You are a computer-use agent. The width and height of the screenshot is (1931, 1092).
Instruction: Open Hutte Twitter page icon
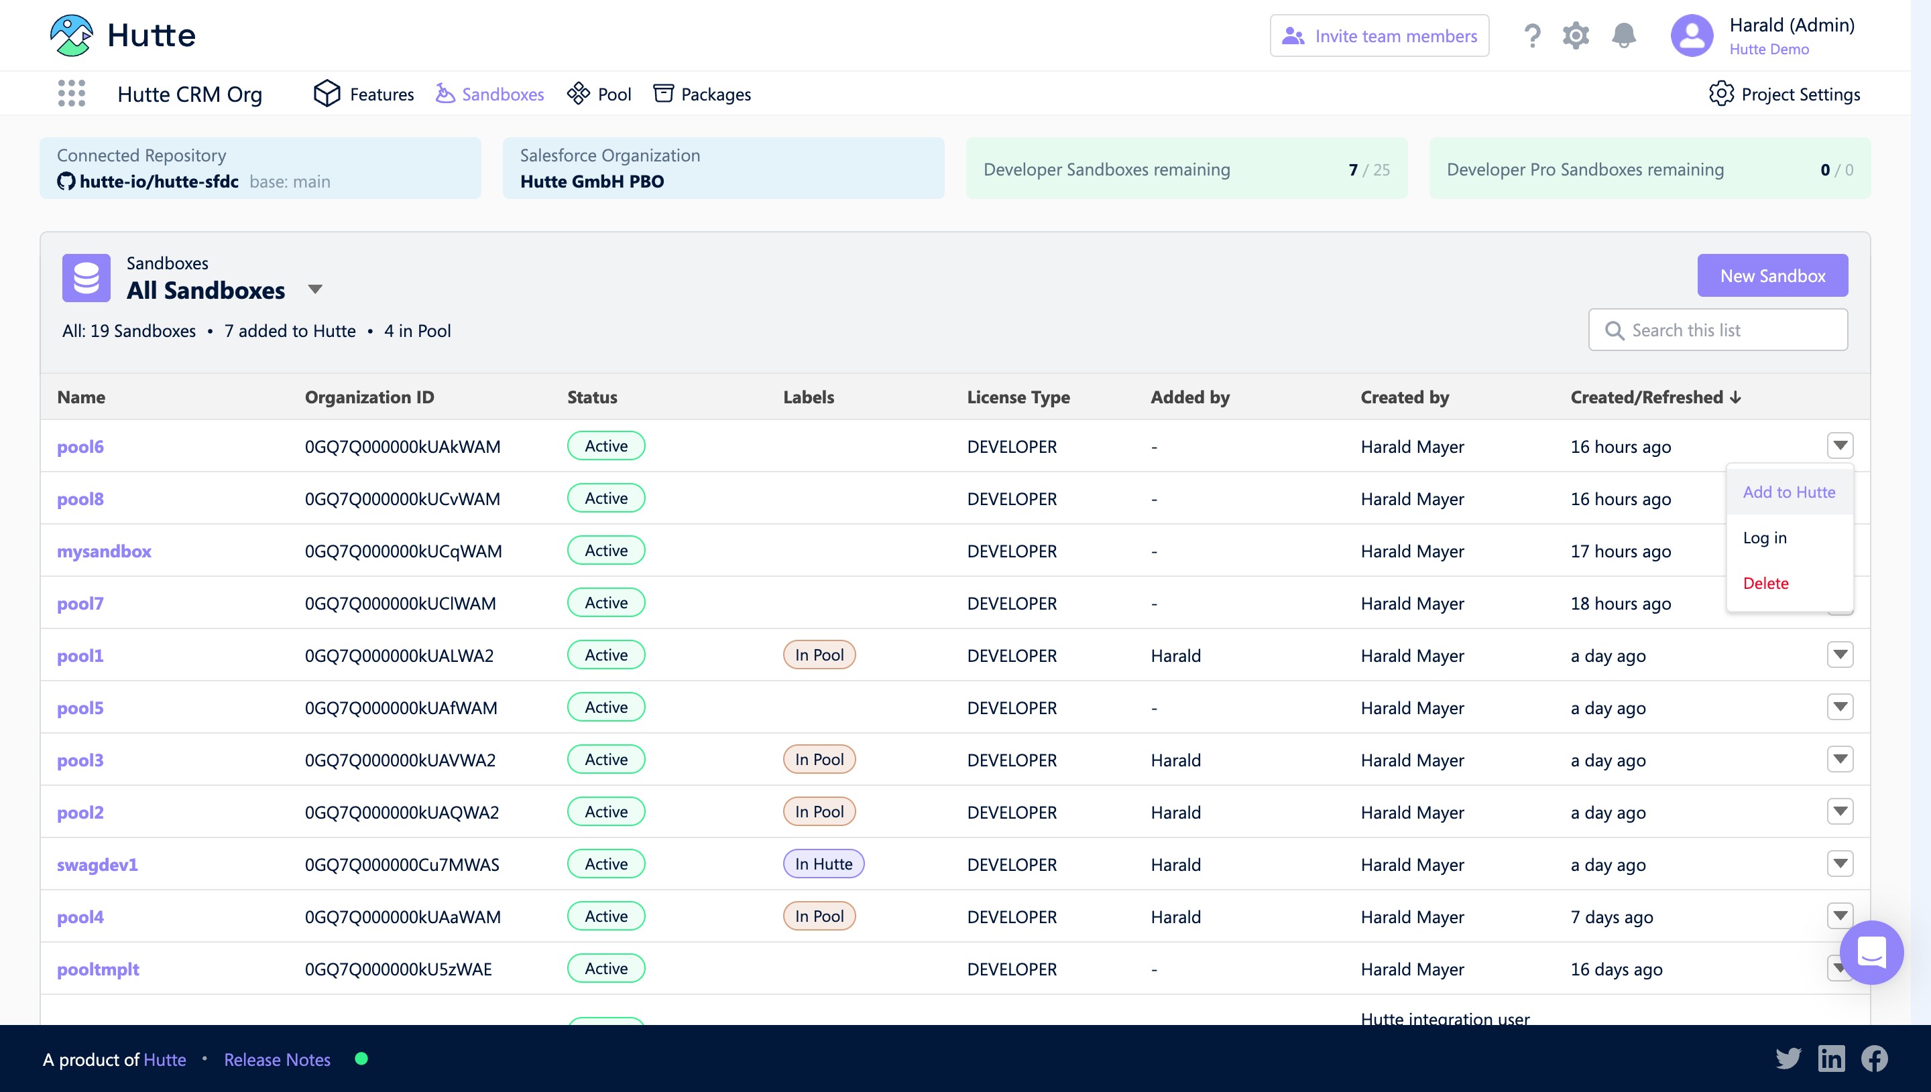(x=1788, y=1059)
